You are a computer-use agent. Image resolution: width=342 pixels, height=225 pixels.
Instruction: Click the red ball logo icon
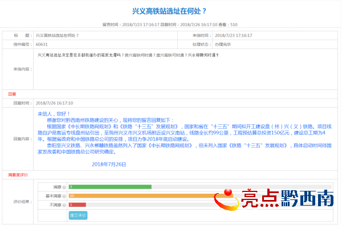coord(228,192)
